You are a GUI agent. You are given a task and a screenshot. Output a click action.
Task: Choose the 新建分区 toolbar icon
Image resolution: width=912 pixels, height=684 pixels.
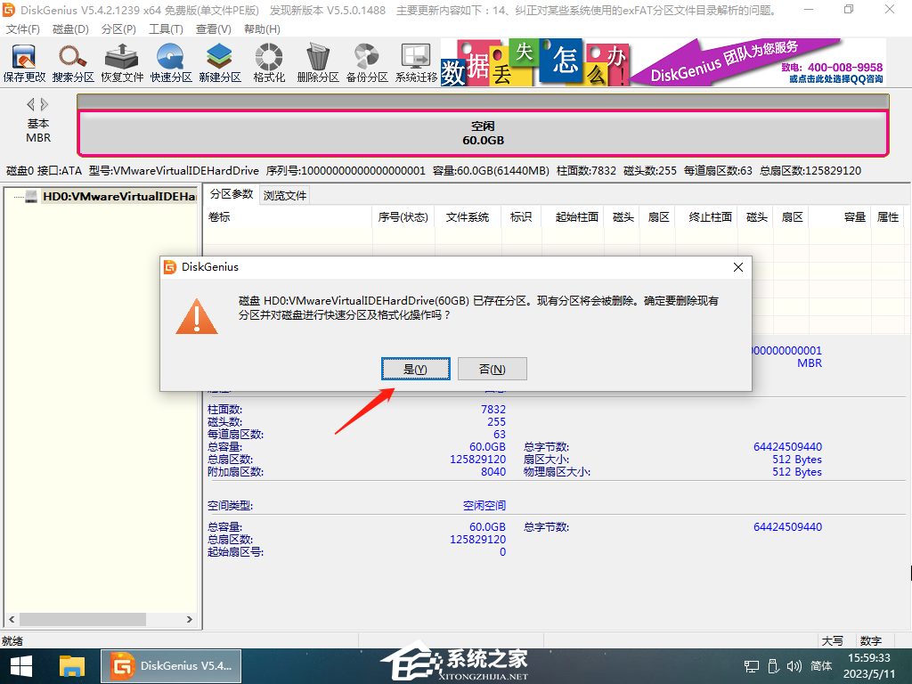coord(220,63)
